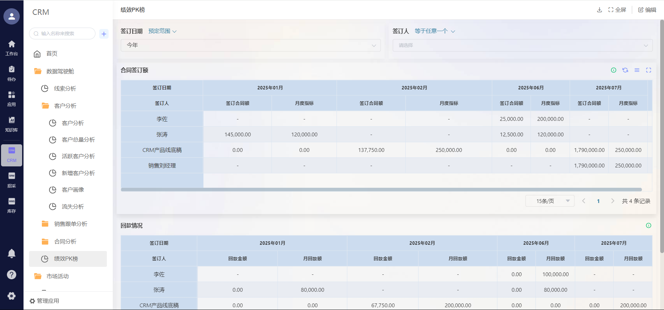Open the 签订人 请选择 dropdown
The height and width of the screenshot is (310, 664).
[x=522, y=45]
